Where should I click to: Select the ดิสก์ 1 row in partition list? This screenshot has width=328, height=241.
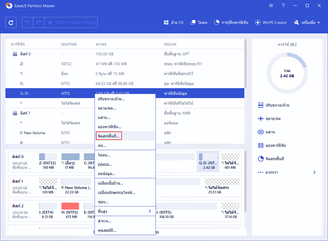pyautogui.click(x=125, y=113)
